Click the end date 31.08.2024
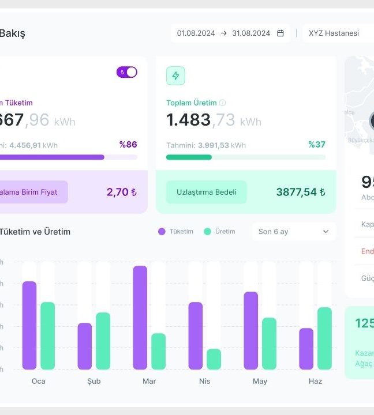374x415 pixels. [251, 33]
